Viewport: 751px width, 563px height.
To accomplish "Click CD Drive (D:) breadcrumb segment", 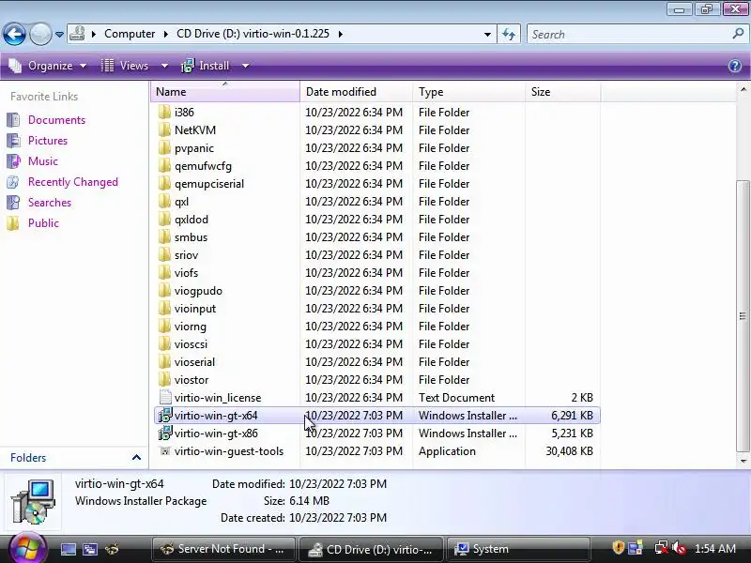I will click(253, 34).
